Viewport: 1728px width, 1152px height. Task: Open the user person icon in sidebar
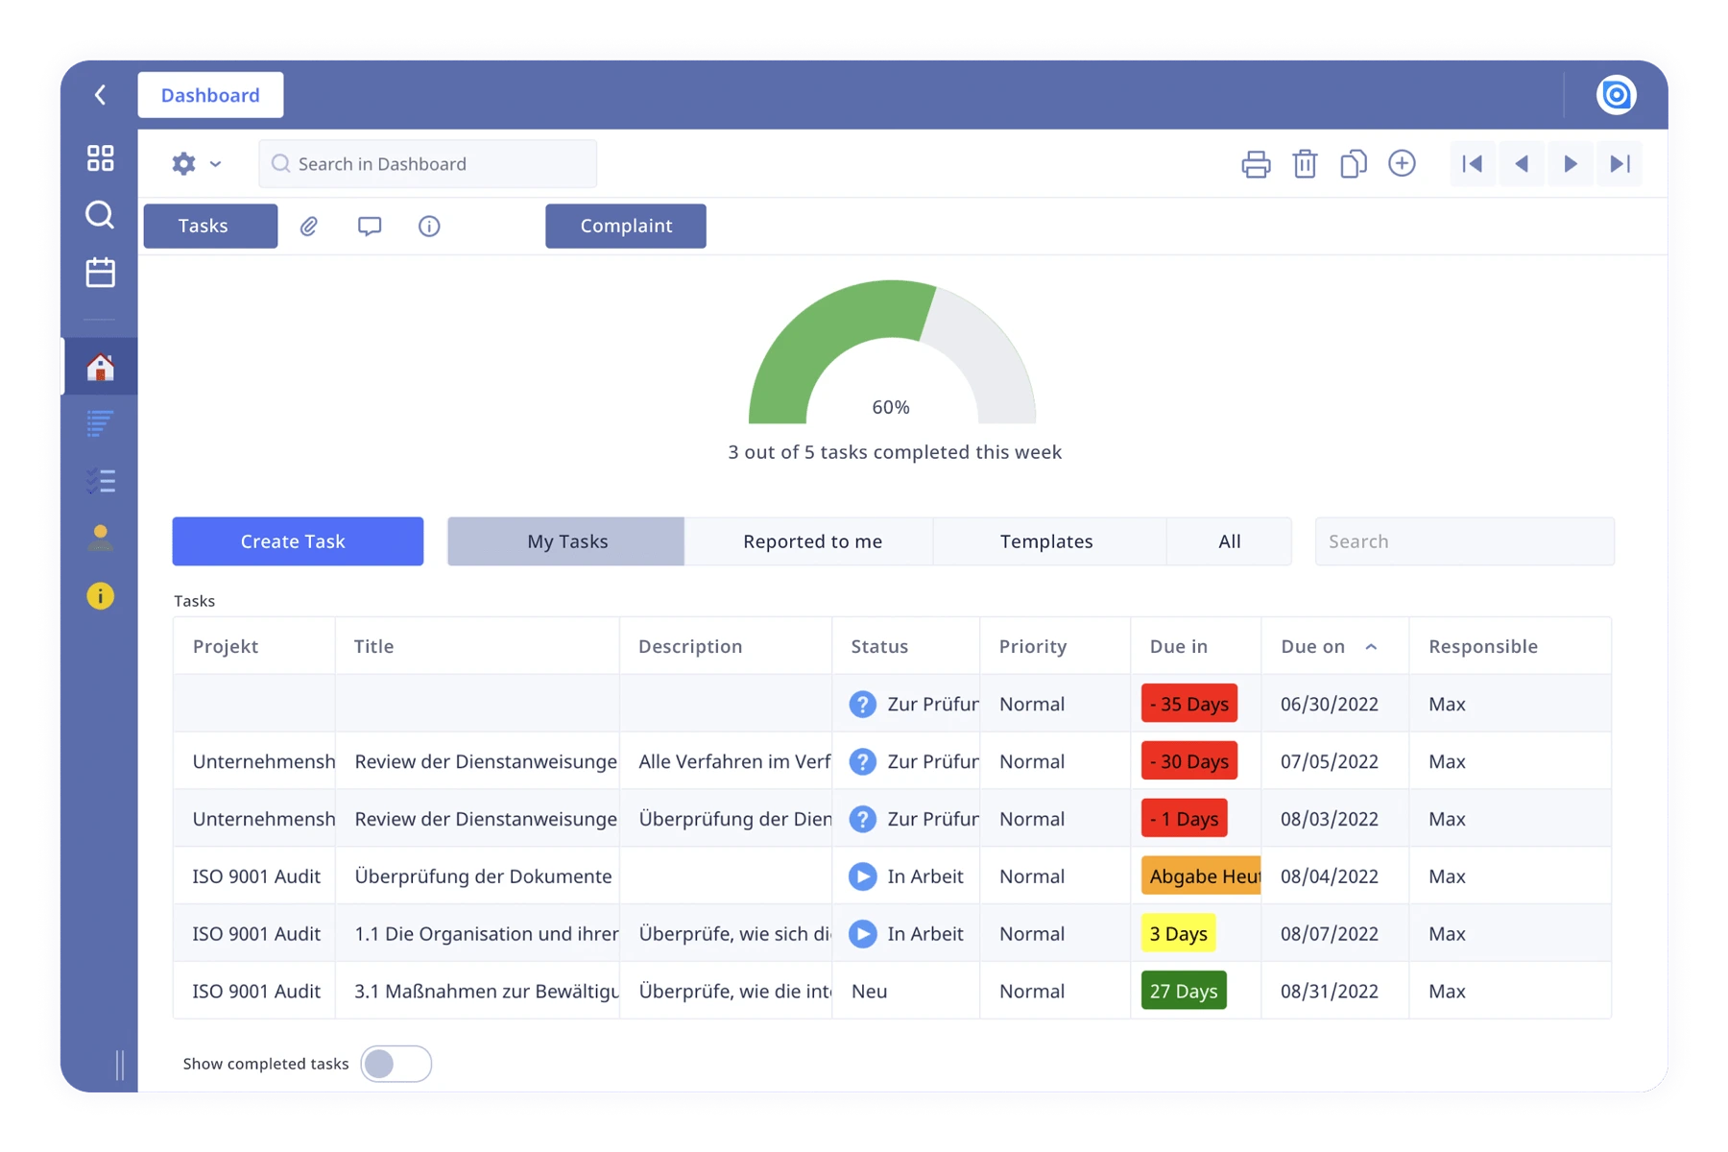pos(100,538)
